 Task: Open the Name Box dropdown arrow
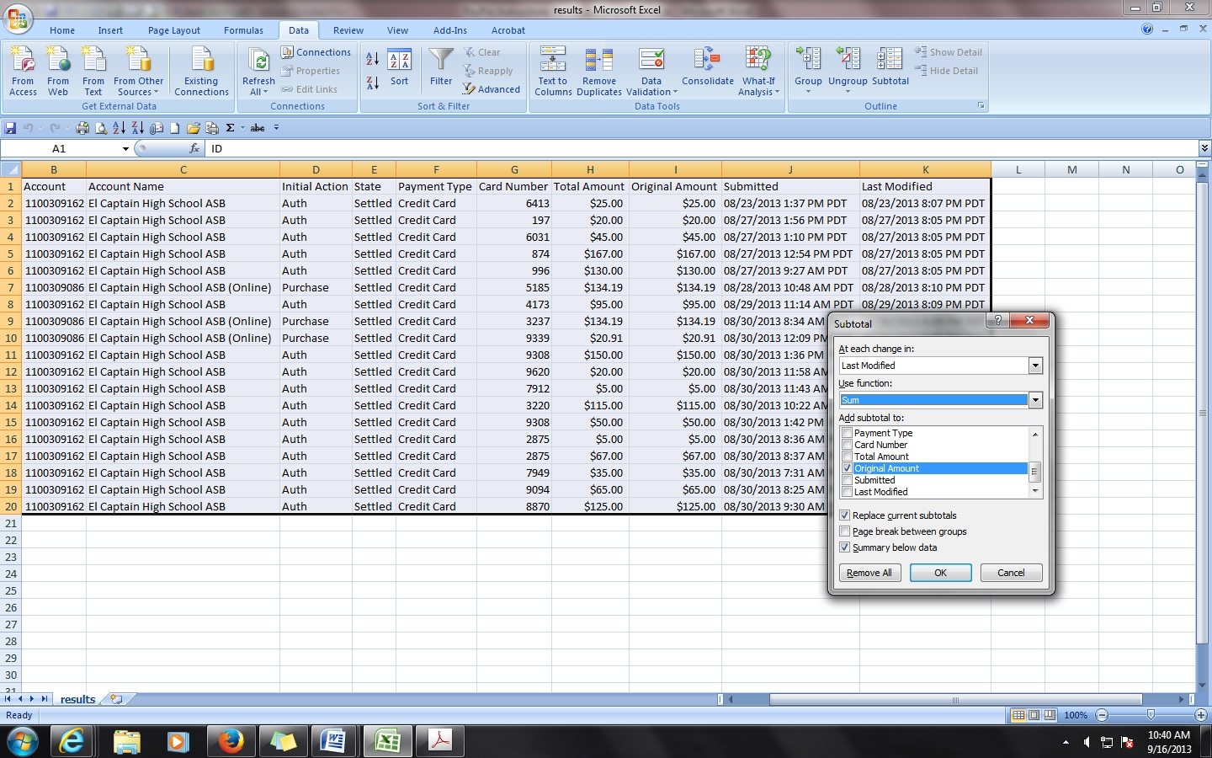[125, 149]
